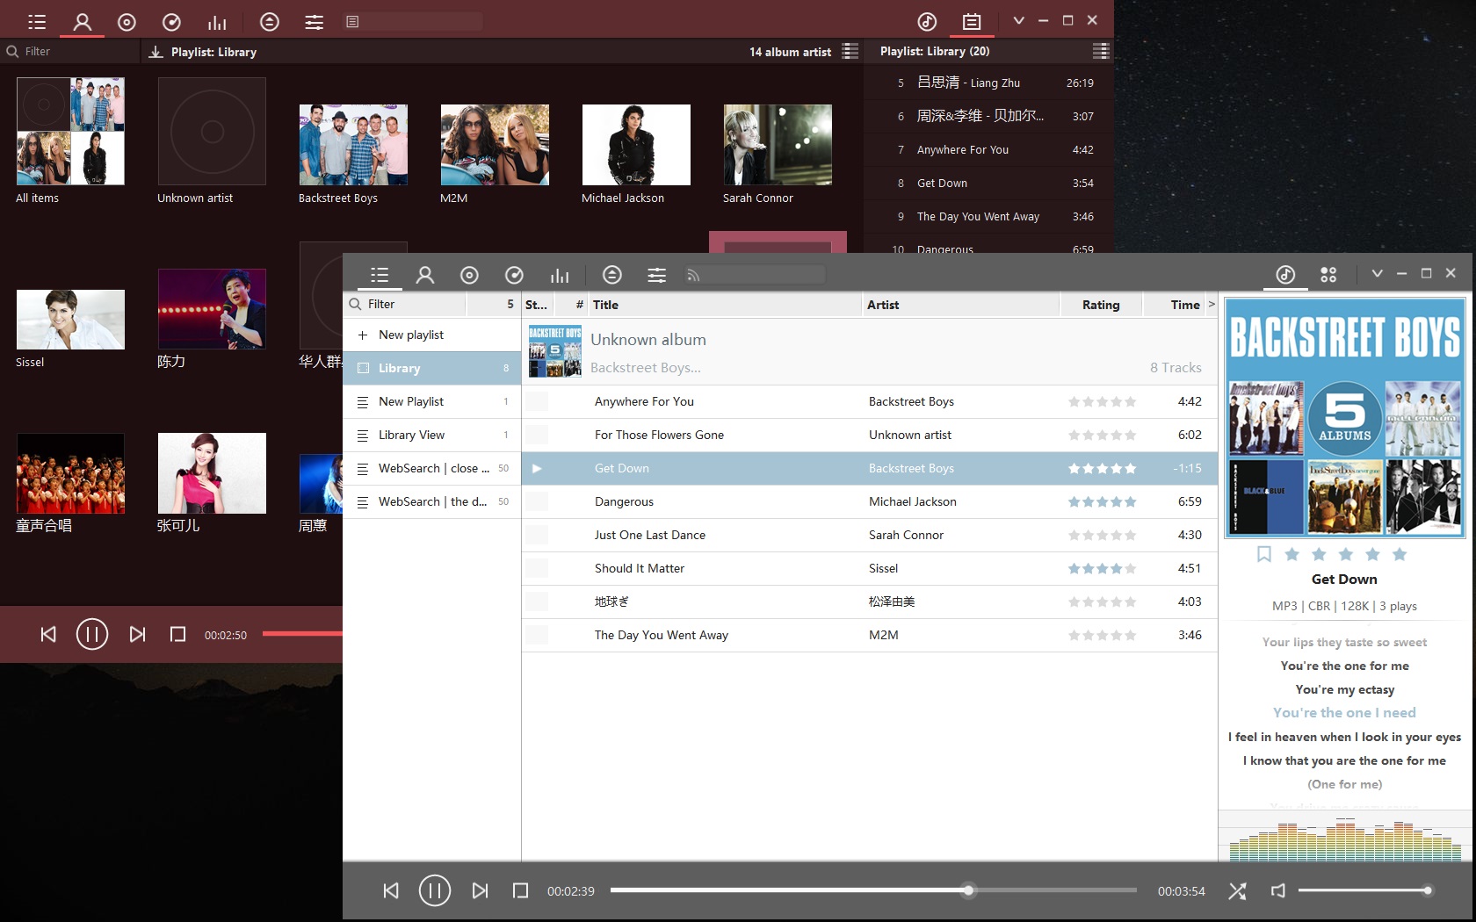Open equalizer sliders icon in back dark window

tap(314, 22)
